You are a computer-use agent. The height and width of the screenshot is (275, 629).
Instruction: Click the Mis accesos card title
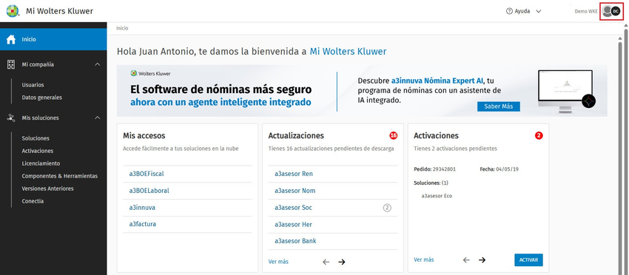click(144, 136)
